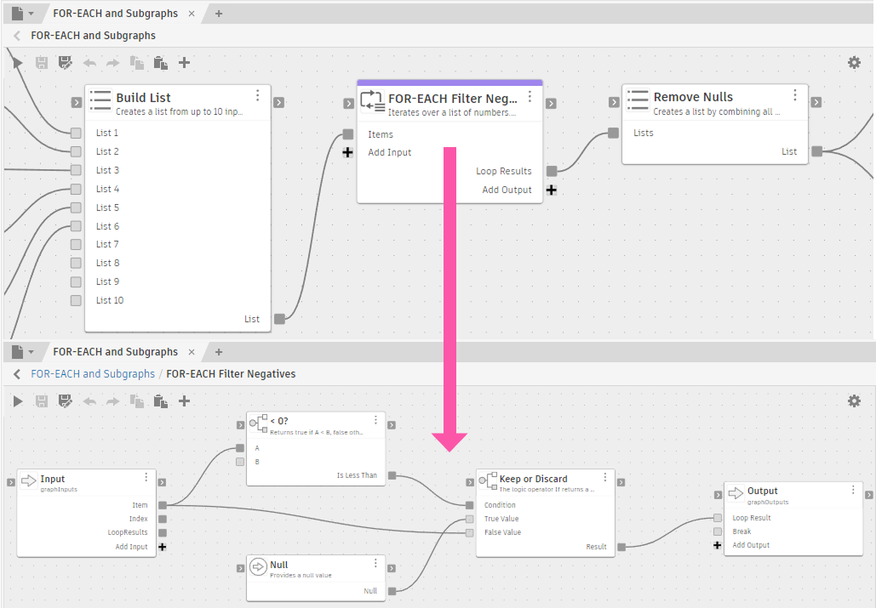Open settings gear in the lower pane
876x608 pixels.
pos(854,401)
